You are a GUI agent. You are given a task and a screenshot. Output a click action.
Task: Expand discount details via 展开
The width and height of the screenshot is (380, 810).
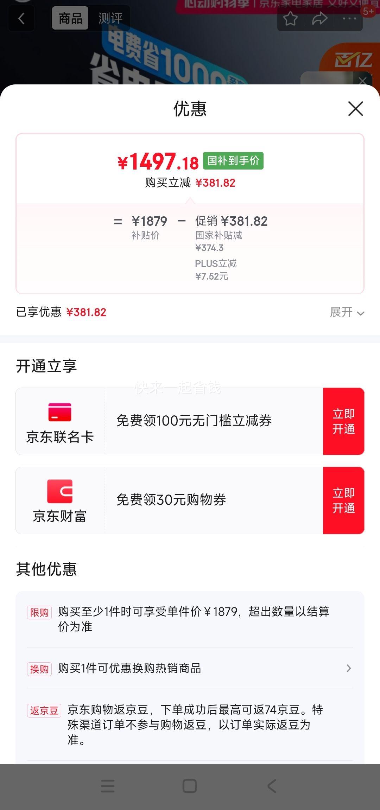pos(347,312)
